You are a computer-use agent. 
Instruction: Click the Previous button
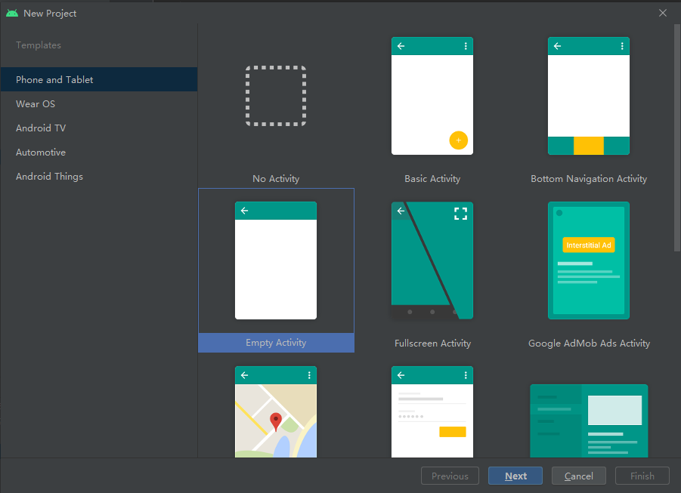pos(450,476)
